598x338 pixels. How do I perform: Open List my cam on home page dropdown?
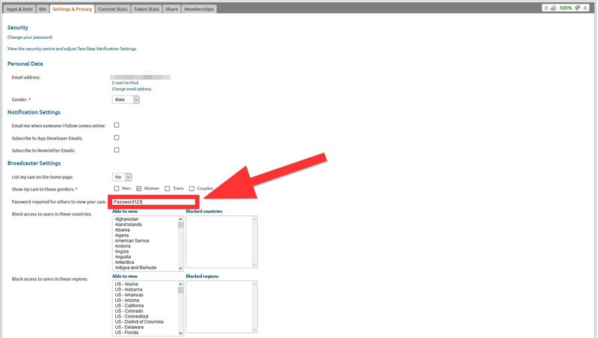122,177
